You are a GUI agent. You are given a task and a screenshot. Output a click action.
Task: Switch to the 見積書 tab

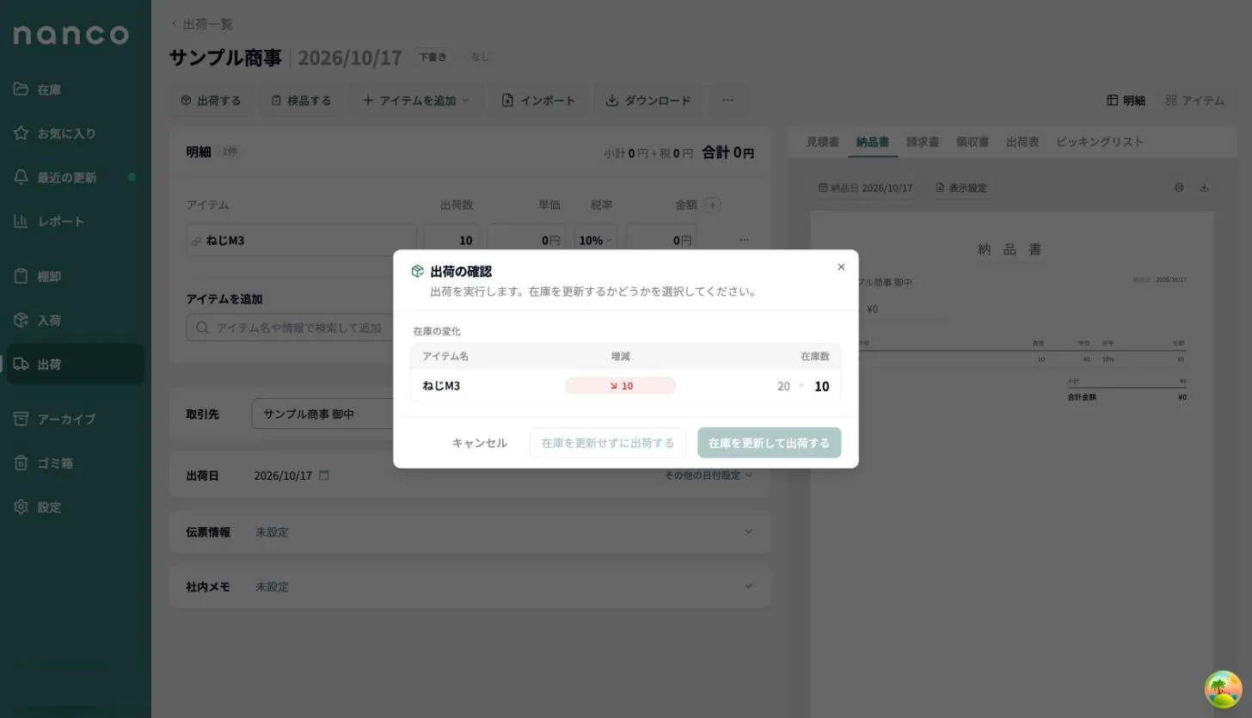tap(822, 142)
